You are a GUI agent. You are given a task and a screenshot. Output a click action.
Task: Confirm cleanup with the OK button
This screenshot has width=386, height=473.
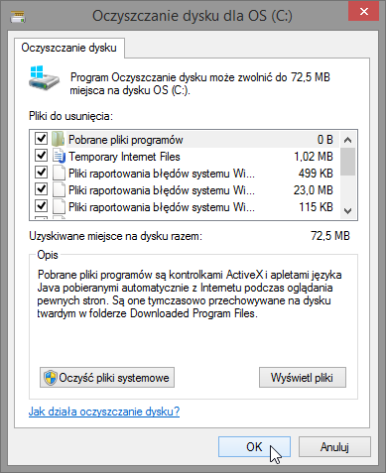point(254,447)
